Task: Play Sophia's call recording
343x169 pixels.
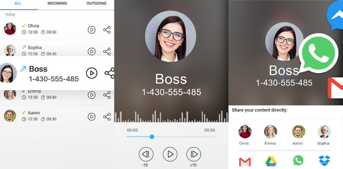Action: tap(92, 51)
